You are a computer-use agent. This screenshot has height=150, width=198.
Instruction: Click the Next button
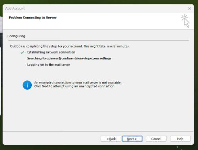tap(132, 139)
